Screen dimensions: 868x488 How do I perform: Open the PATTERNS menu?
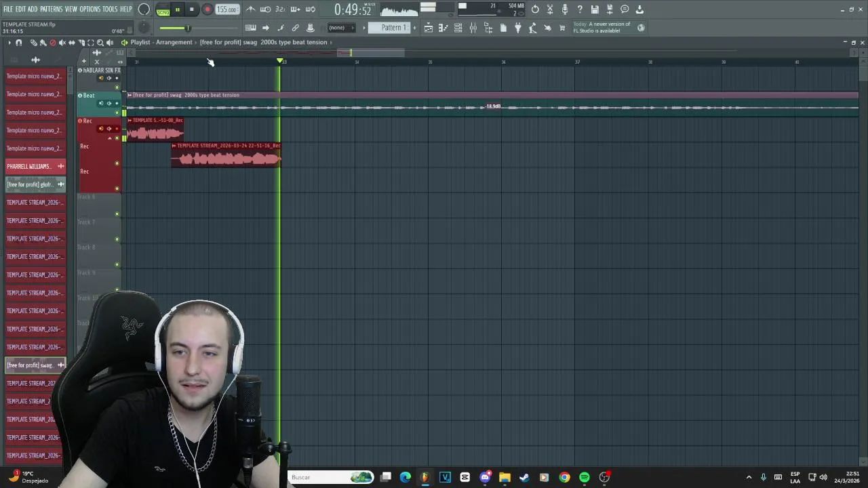[x=51, y=9]
